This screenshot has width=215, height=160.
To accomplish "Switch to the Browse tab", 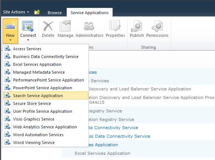I will tap(55, 13).
